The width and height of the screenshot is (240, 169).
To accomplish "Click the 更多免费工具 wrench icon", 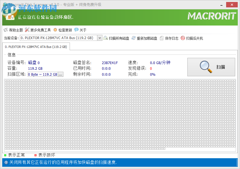I will (27, 30).
